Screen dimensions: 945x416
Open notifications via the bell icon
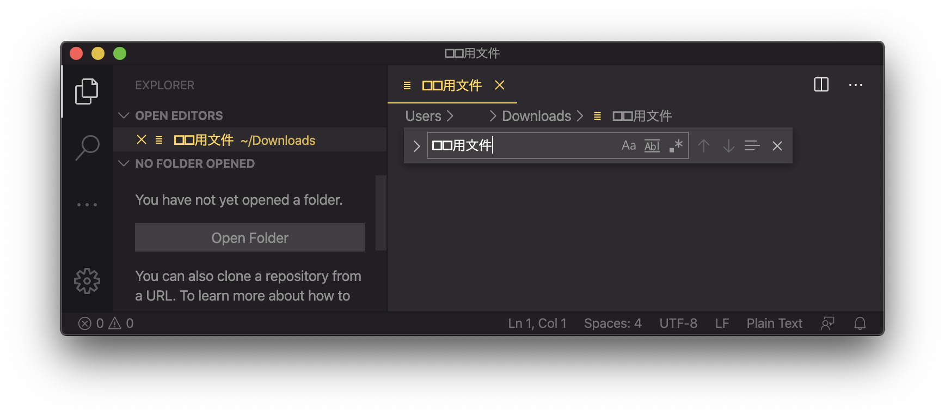(861, 323)
